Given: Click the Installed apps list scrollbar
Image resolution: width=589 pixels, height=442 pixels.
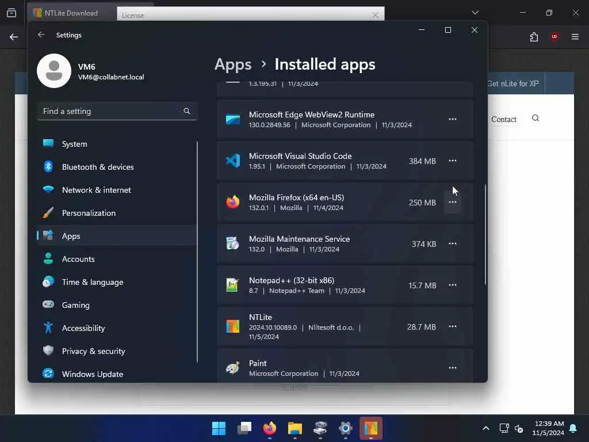Looking at the screenshot, I should [485, 234].
